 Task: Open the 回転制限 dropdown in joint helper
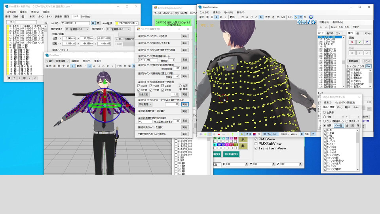[145, 104]
